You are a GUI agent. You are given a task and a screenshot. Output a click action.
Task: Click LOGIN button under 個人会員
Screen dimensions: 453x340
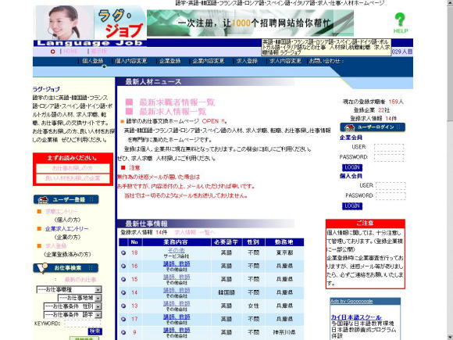(352, 206)
